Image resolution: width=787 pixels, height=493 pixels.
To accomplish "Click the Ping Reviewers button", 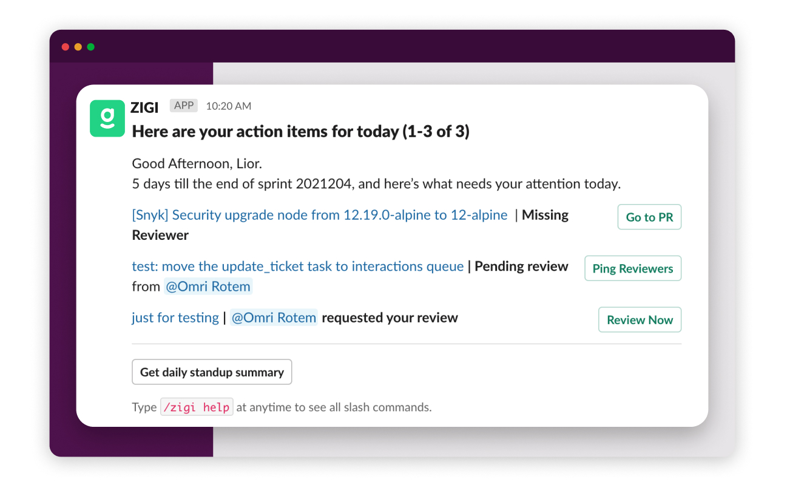I will 633,269.
